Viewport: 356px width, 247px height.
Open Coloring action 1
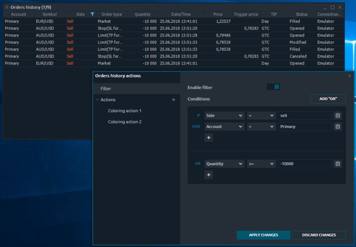[x=125, y=111]
